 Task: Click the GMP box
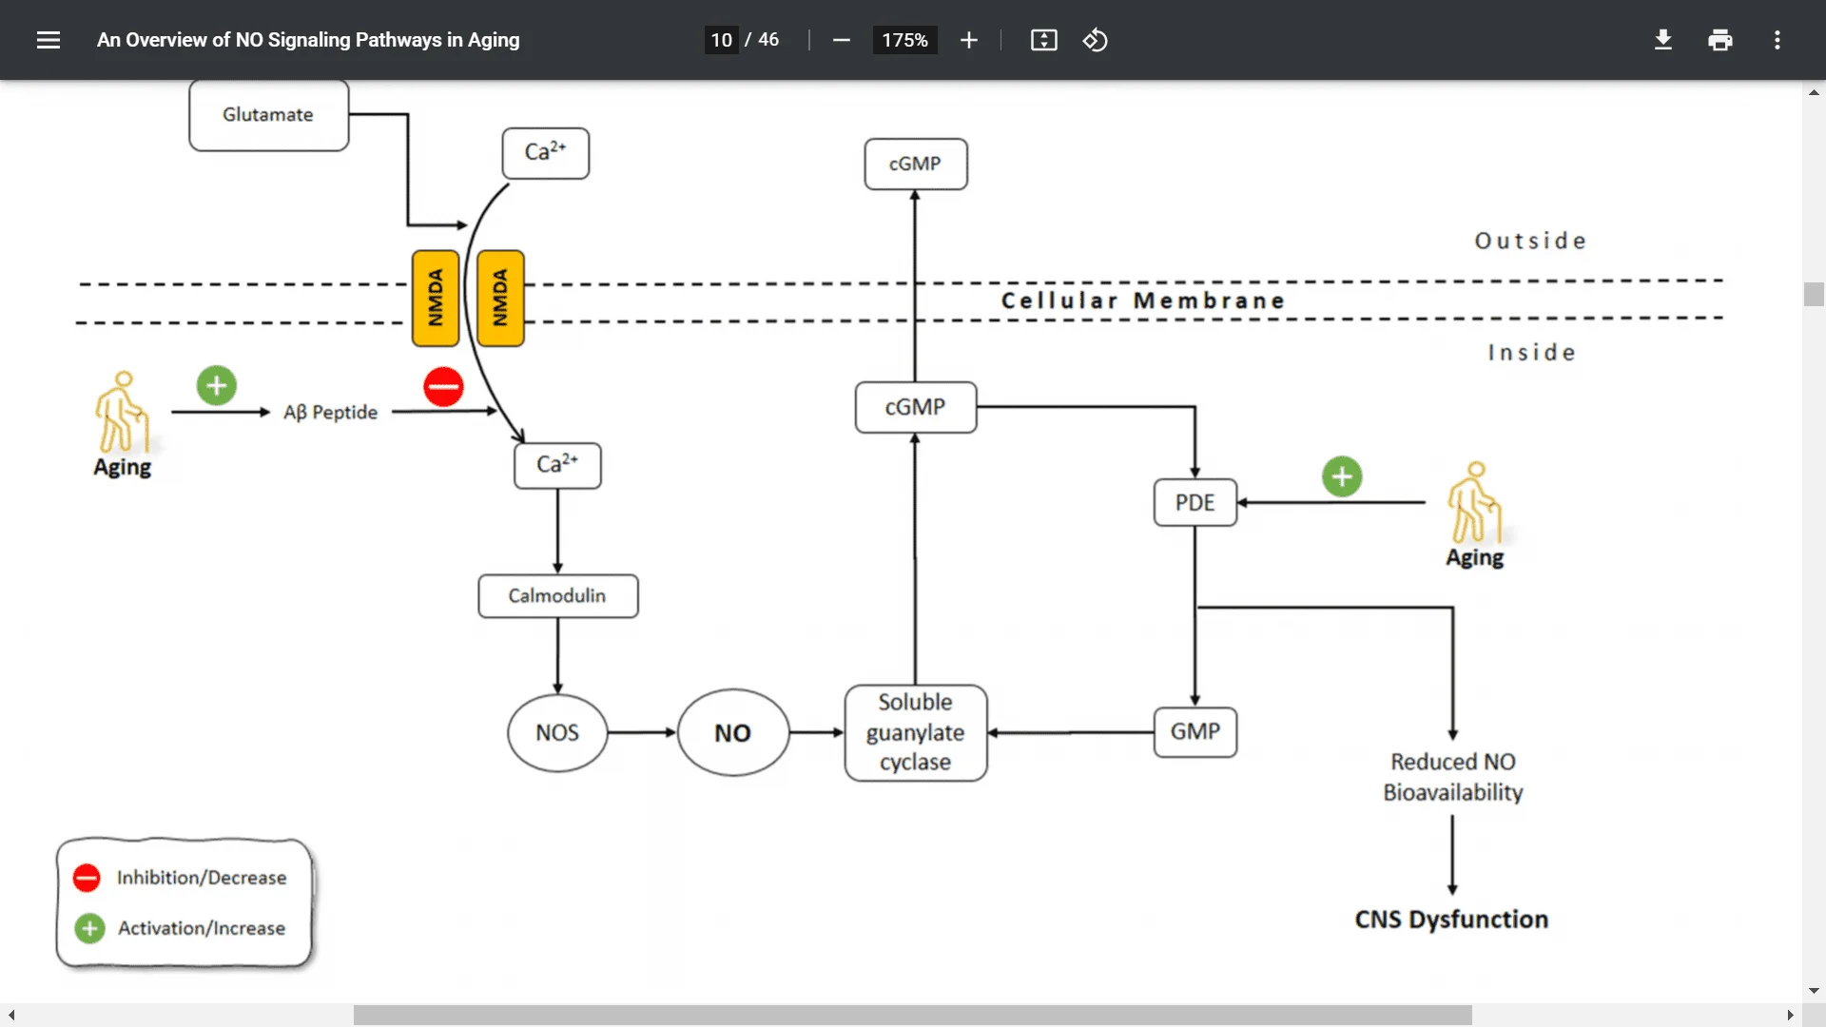coord(1195,731)
